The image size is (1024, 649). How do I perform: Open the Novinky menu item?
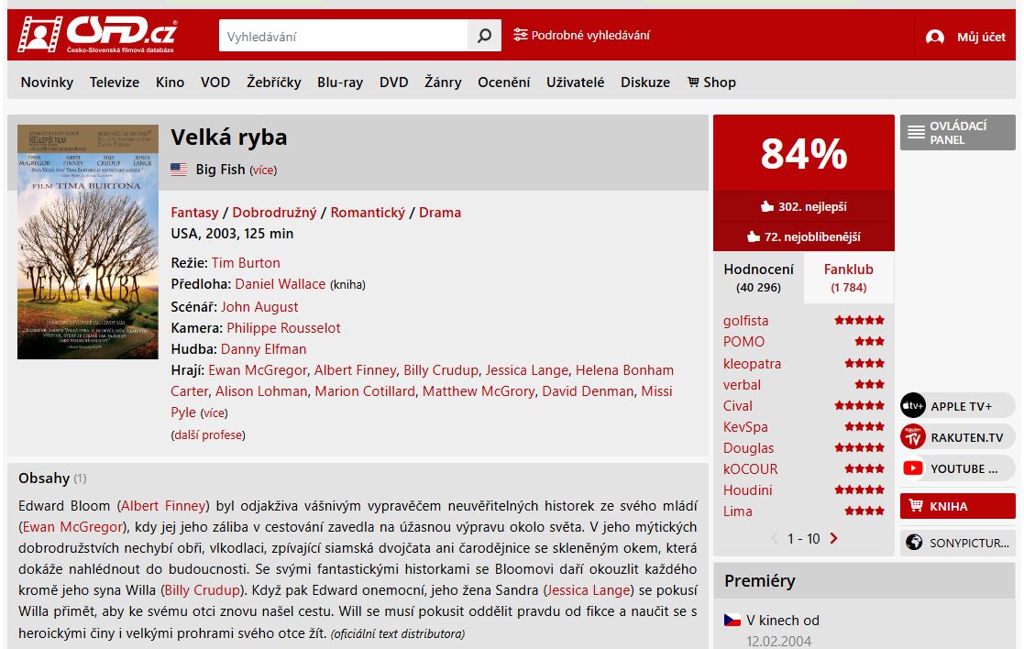[x=47, y=82]
